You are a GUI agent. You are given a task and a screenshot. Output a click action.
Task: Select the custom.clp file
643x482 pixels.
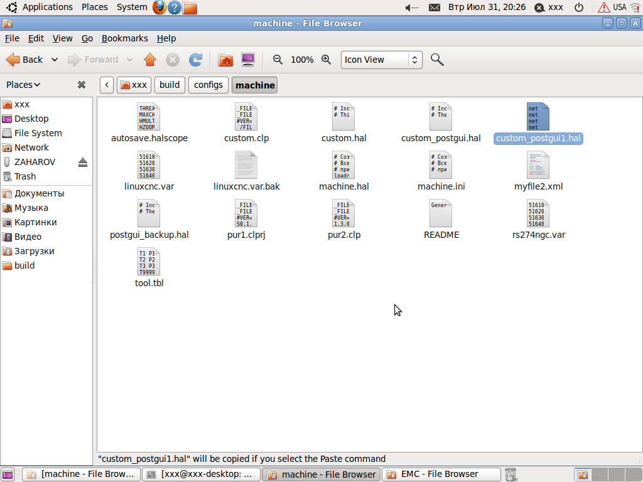246,122
